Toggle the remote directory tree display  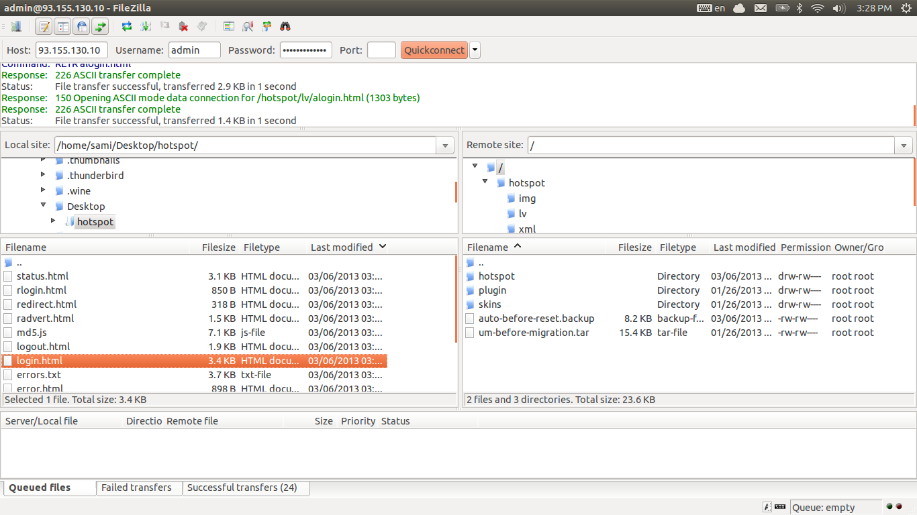[x=81, y=27]
